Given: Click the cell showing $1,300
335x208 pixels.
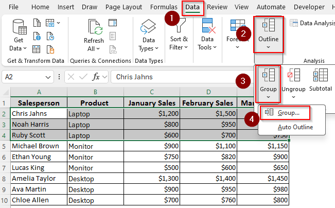Looking at the screenshot, I should tap(152, 179).
